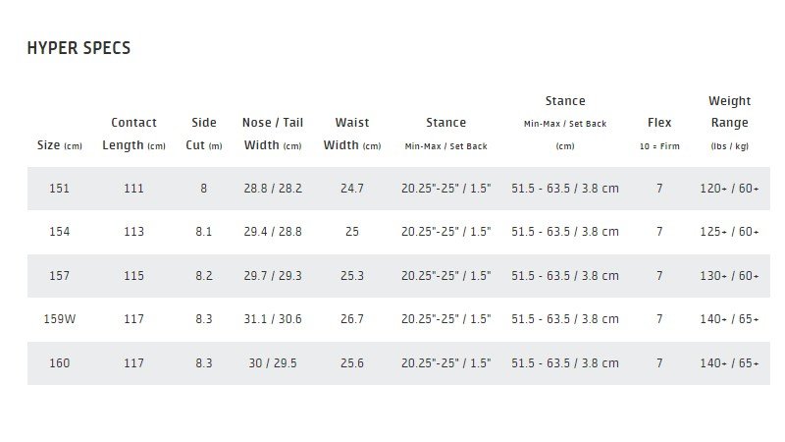Click the Waist Width column header
The height and width of the screenshot is (442, 785).
(x=352, y=135)
